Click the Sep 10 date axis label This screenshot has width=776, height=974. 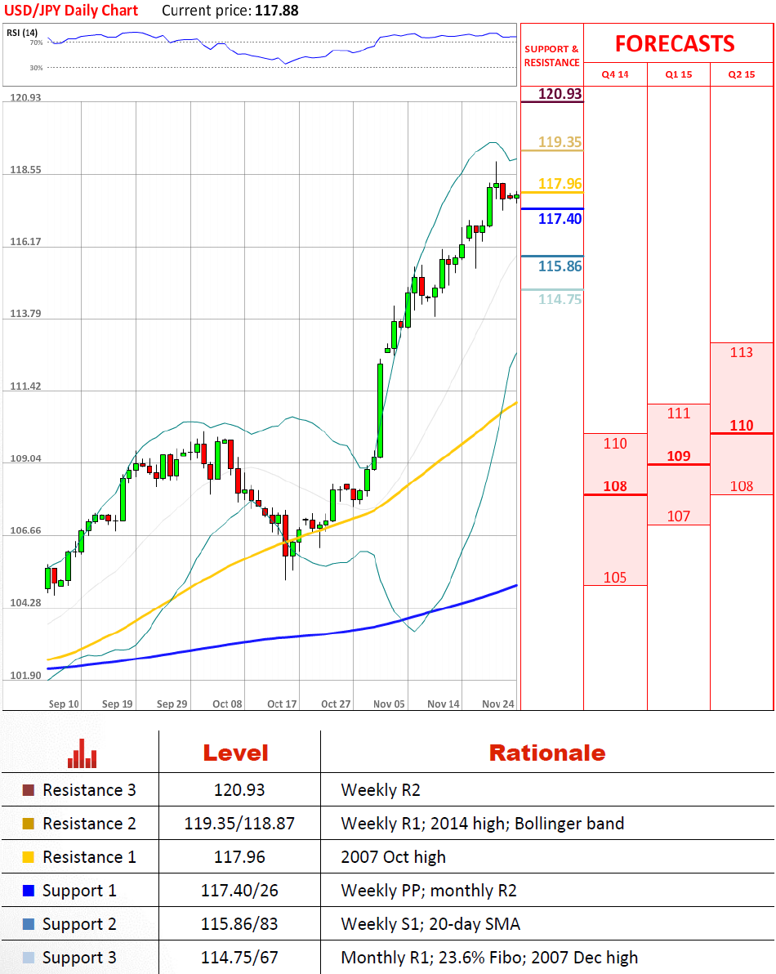pos(64,704)
